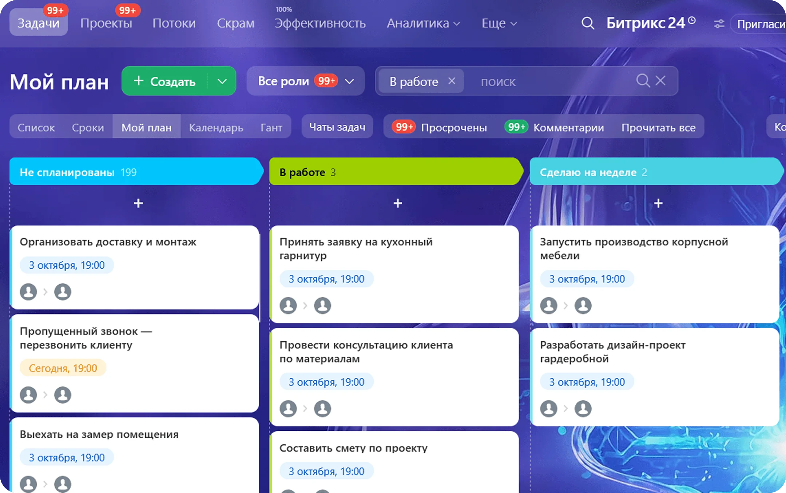Click the green Создать button
Image resolution: width=786 pixels, height=493 pixels.
[164, 81]
